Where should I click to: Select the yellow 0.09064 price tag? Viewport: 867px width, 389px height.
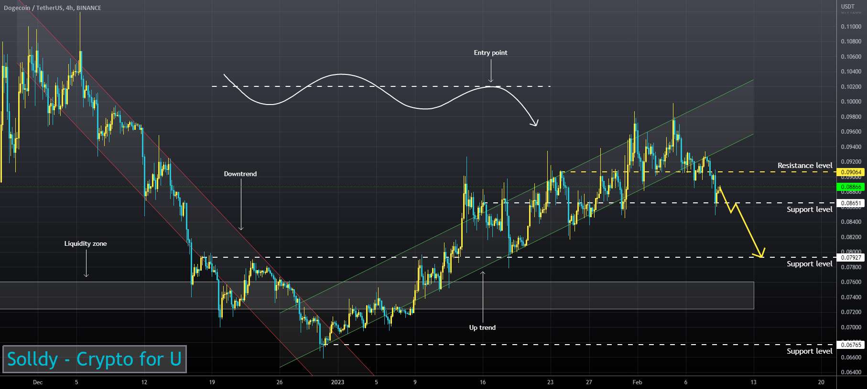coord(851,172)
